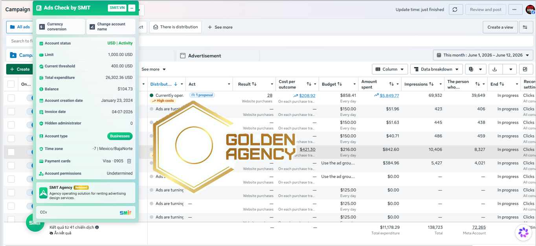Click the round SMIT floating button
The image size is (536, 246).
[35, 222]
